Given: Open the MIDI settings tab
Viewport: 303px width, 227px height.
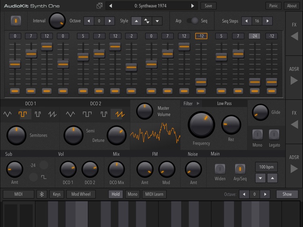Looking at the screenshot, I should (18, 194).
